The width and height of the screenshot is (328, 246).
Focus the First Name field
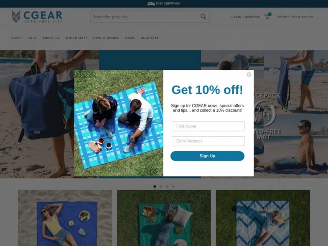tap(208, 126)
